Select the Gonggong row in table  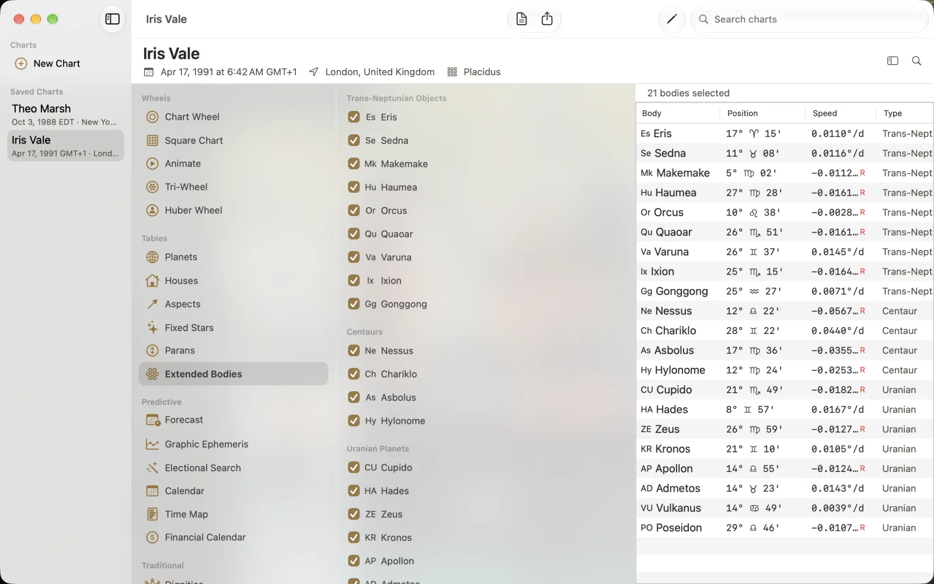785,291
